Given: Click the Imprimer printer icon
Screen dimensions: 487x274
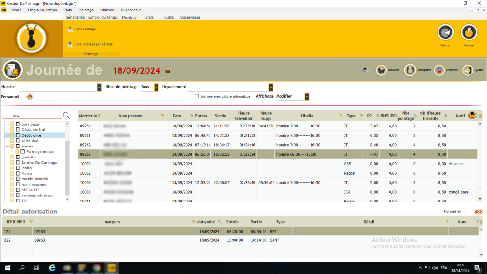Looking at the screenshot, I should coord(438,70).
